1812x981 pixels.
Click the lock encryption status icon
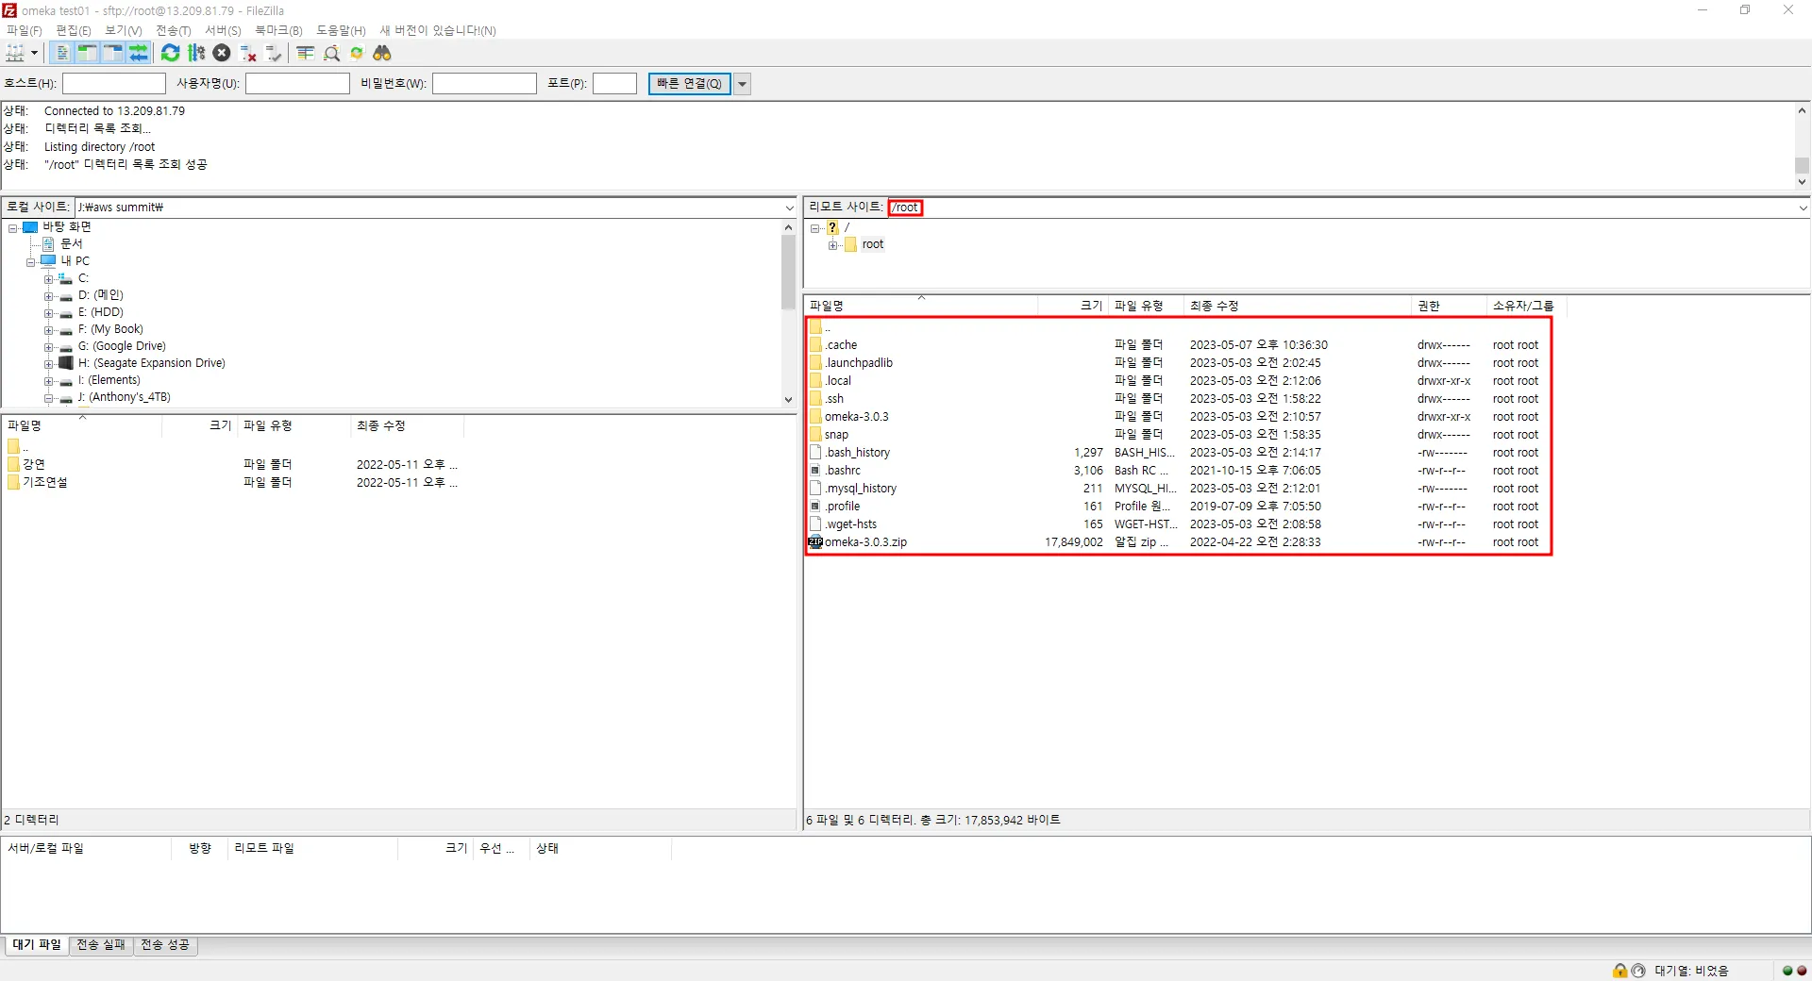point(1620,971)
